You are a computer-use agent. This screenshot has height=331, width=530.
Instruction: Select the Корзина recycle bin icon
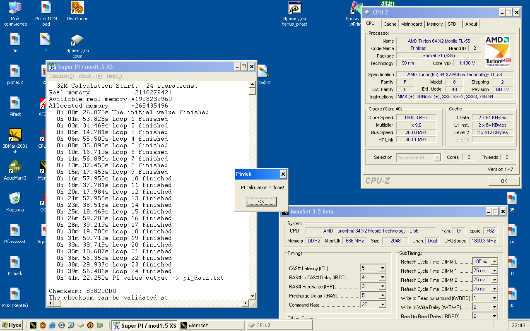(15, 202)
